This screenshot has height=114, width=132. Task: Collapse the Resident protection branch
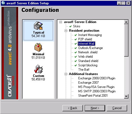point(66,31)
